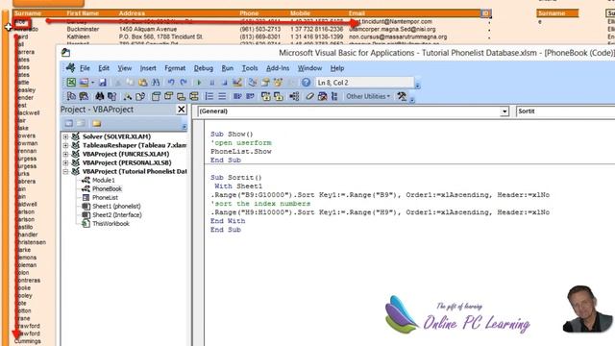Open the Run menu
This screenshot has height=346, width=615.
click(x=228, y=68)
